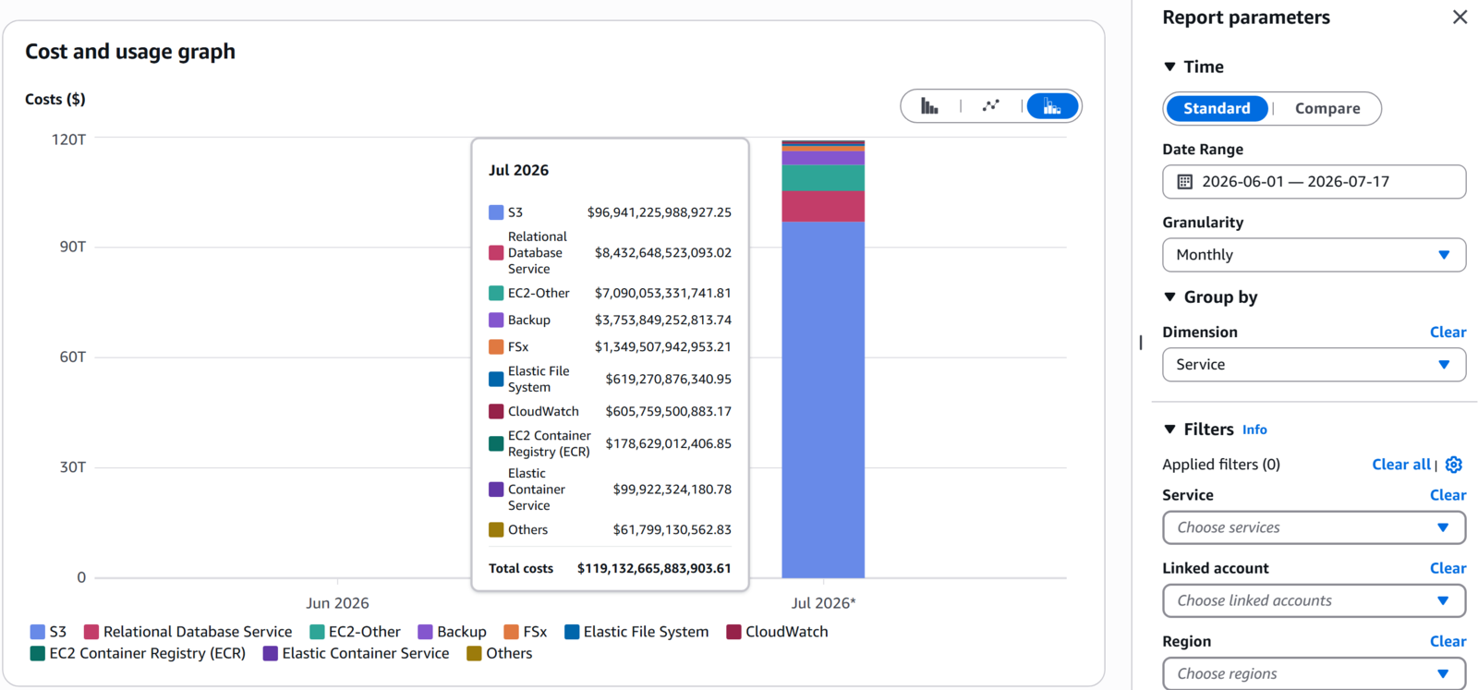Image resolution: width=1478 pixels, height=690 pixels.
Task: Toggle Others legend entry below chart
Action: pos(500,653)
